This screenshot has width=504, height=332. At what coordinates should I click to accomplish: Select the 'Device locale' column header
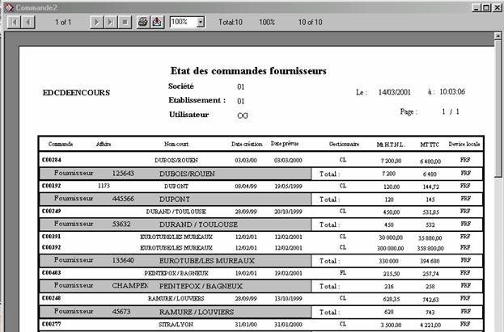click(464, 145)
